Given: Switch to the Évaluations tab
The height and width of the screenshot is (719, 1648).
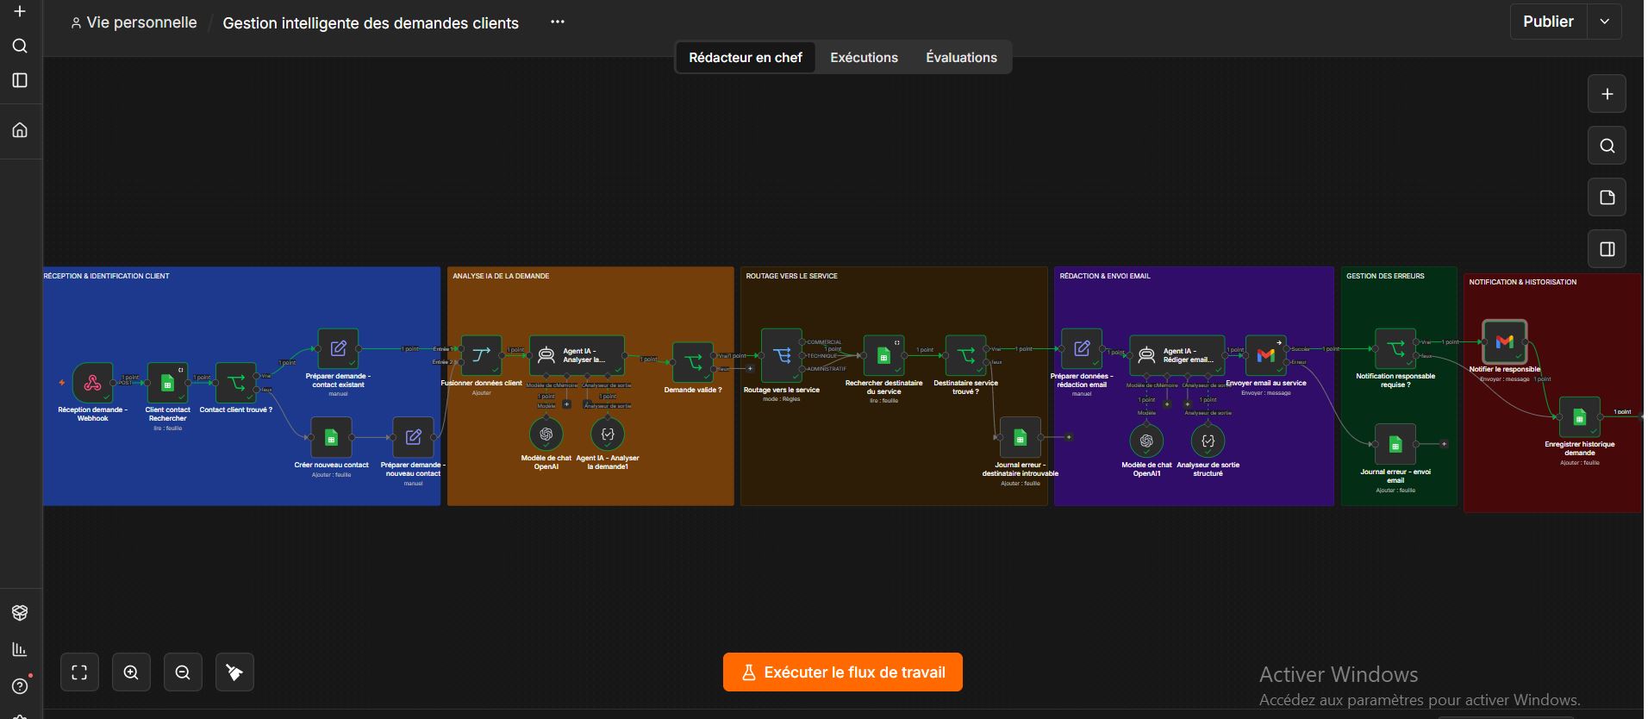Looking at the screenshot, I should click(x=961, y=58).
